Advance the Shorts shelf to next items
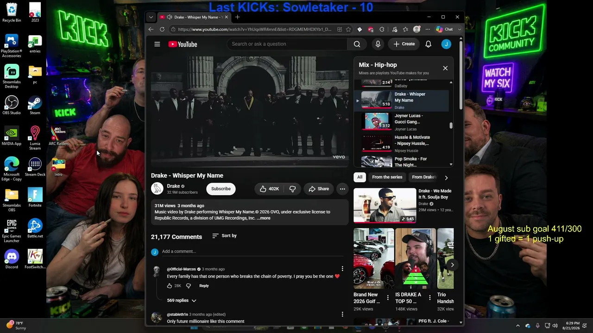This screenshot has height=333, width=593. click(x=452, y=265)
